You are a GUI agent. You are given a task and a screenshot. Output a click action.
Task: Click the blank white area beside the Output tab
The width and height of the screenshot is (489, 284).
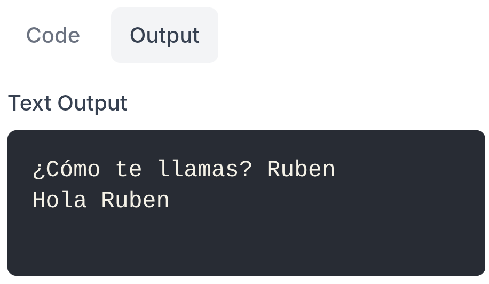352,35
